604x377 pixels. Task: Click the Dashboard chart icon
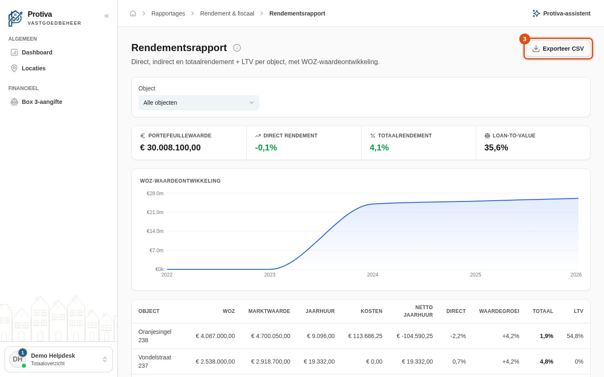pos(14,52)
